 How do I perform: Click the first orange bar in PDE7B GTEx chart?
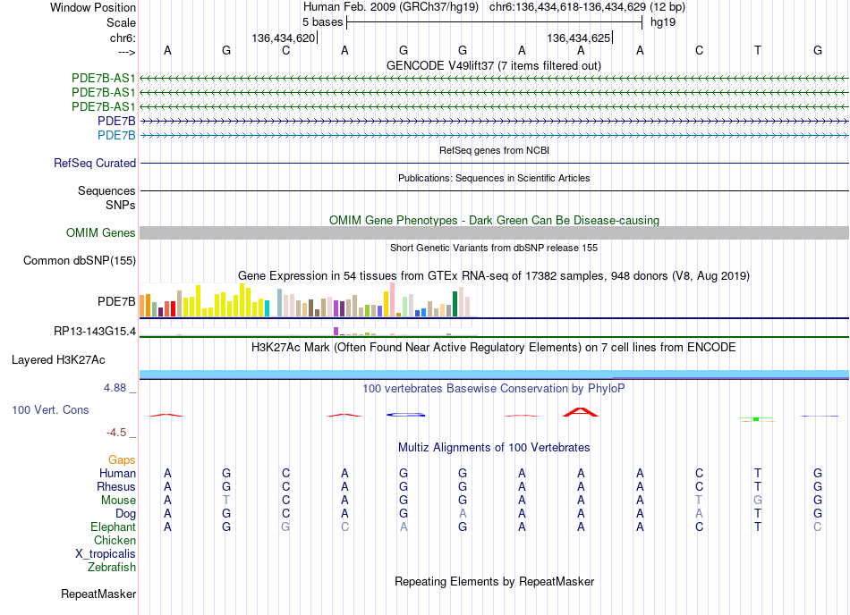click(x=142, y=306)
